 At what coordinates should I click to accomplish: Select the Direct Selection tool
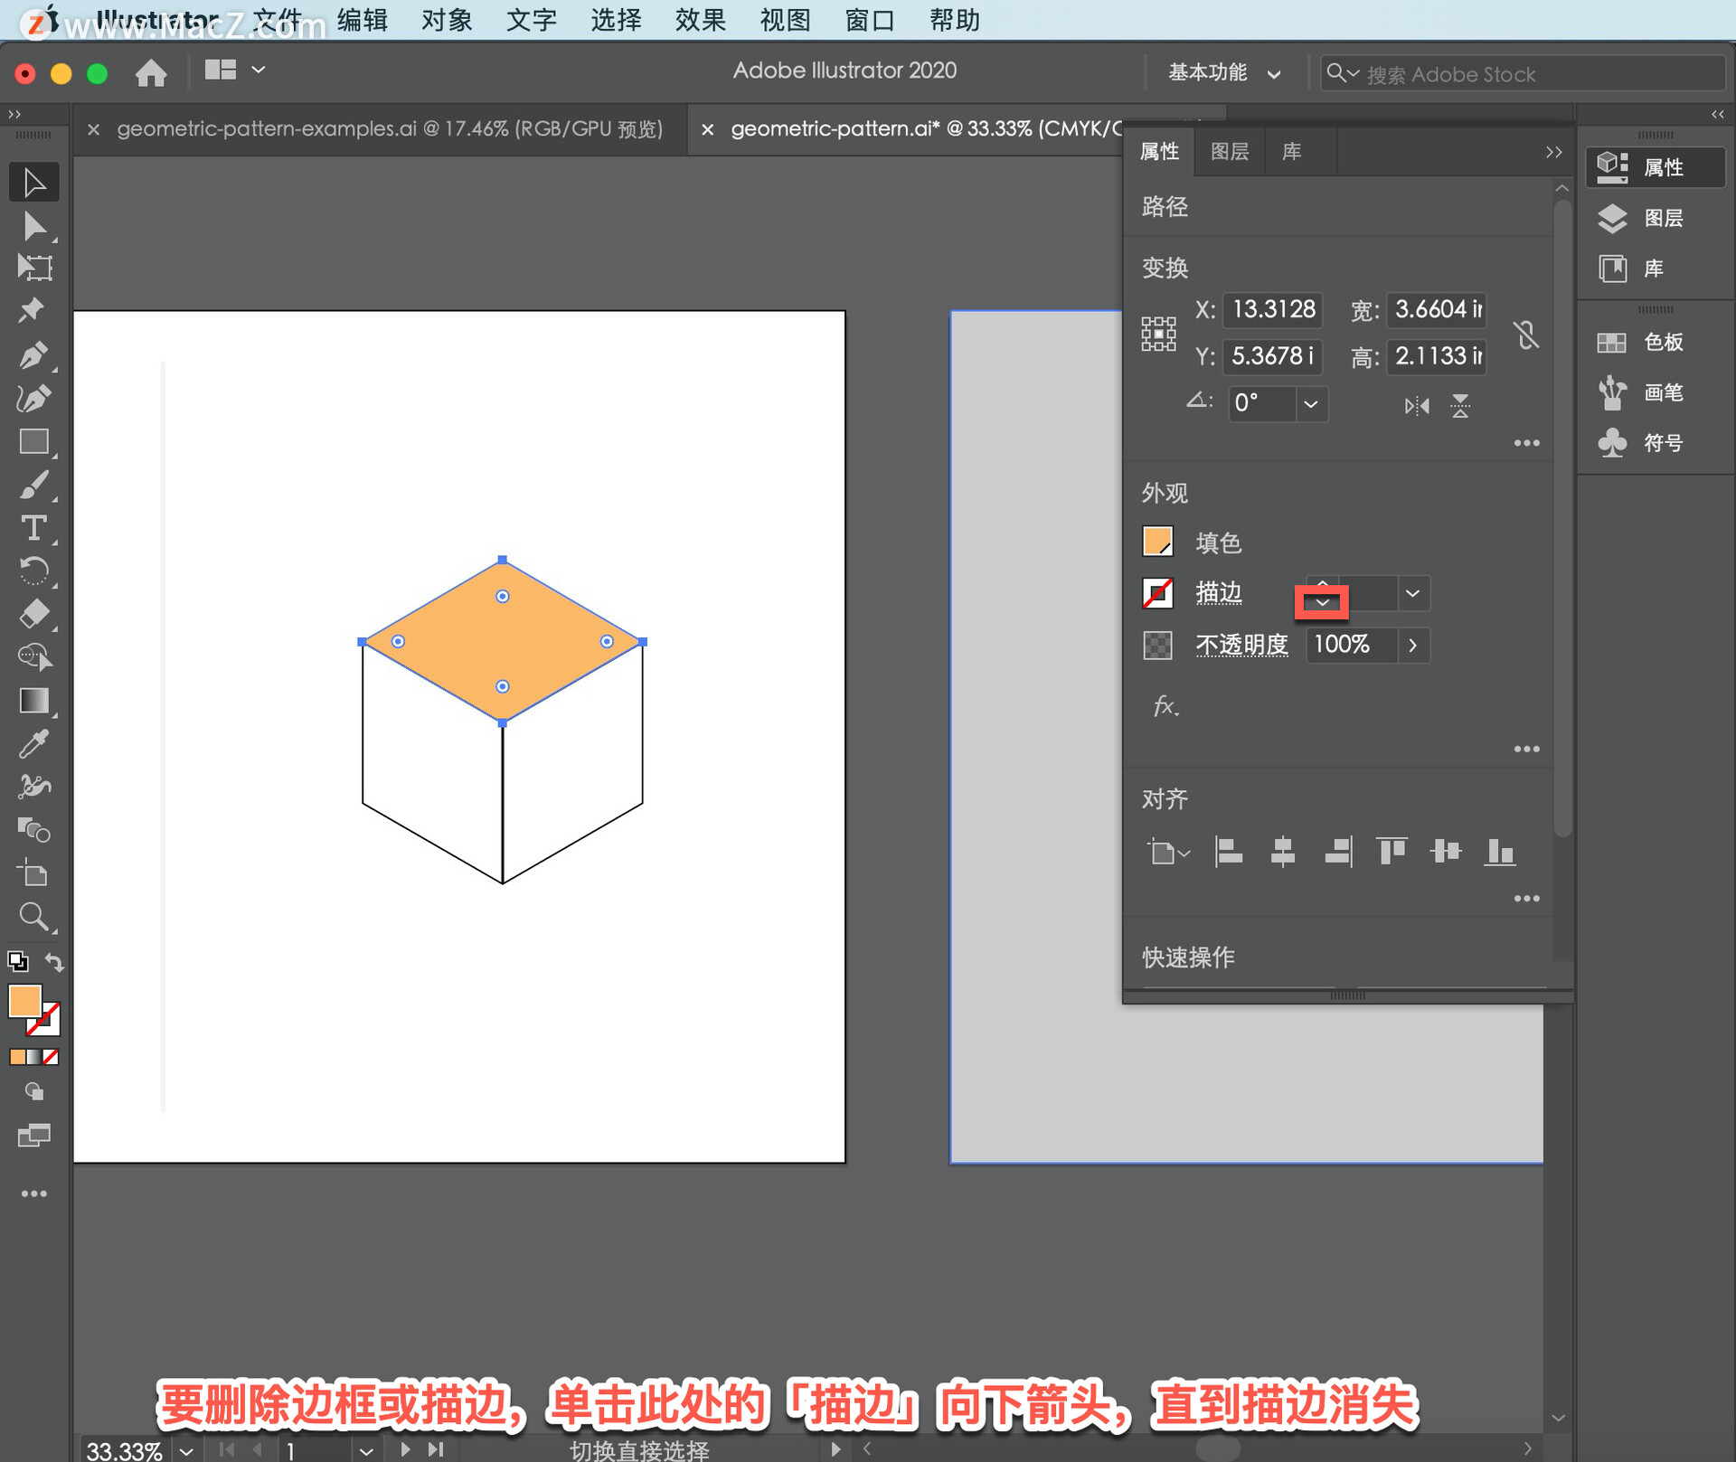click(x=32, y=225)
